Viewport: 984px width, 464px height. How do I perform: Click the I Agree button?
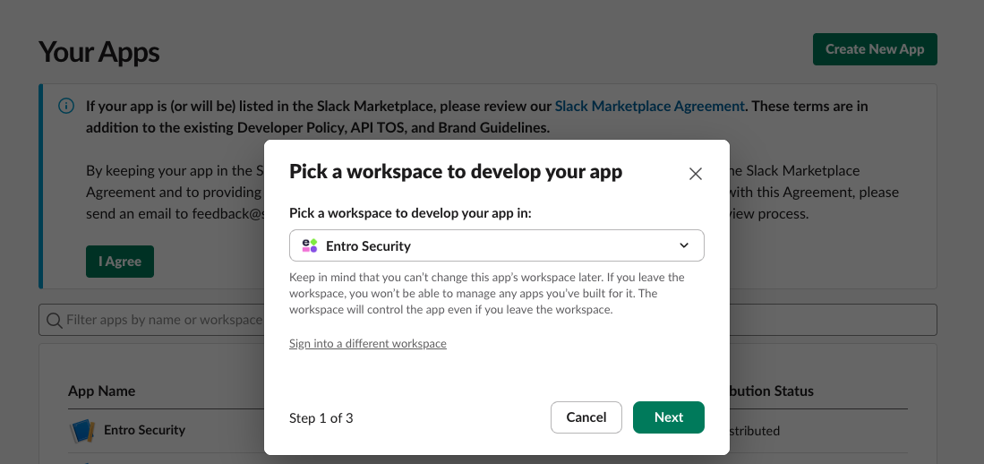(x=120, y=262)
